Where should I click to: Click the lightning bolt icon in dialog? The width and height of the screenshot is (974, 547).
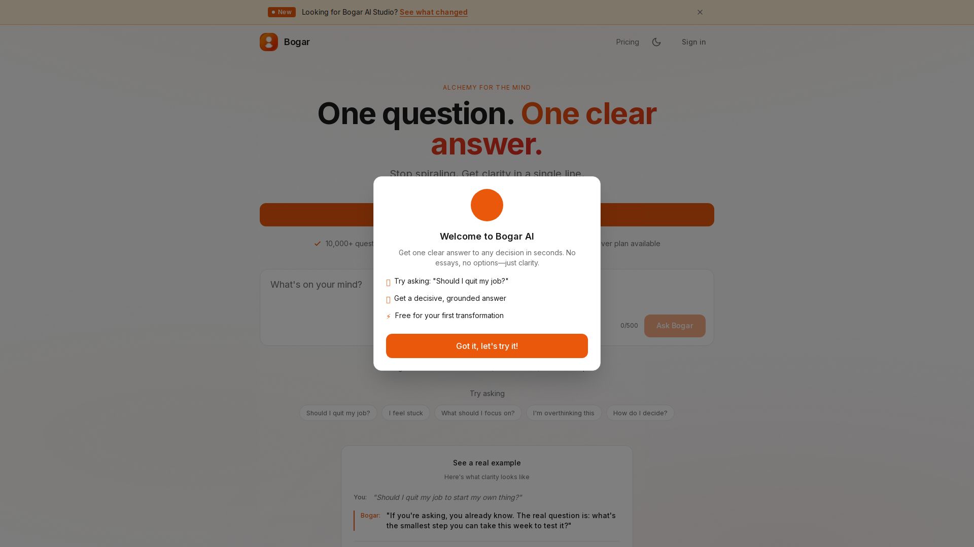point(389,316)
